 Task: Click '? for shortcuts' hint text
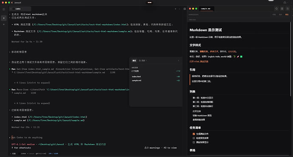21,148
